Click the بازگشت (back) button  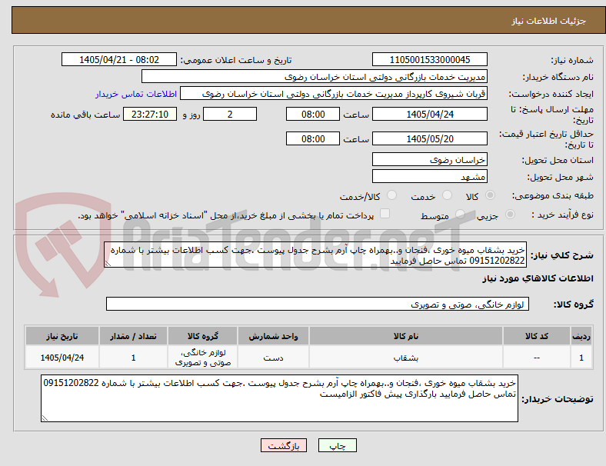pos(284,445)
